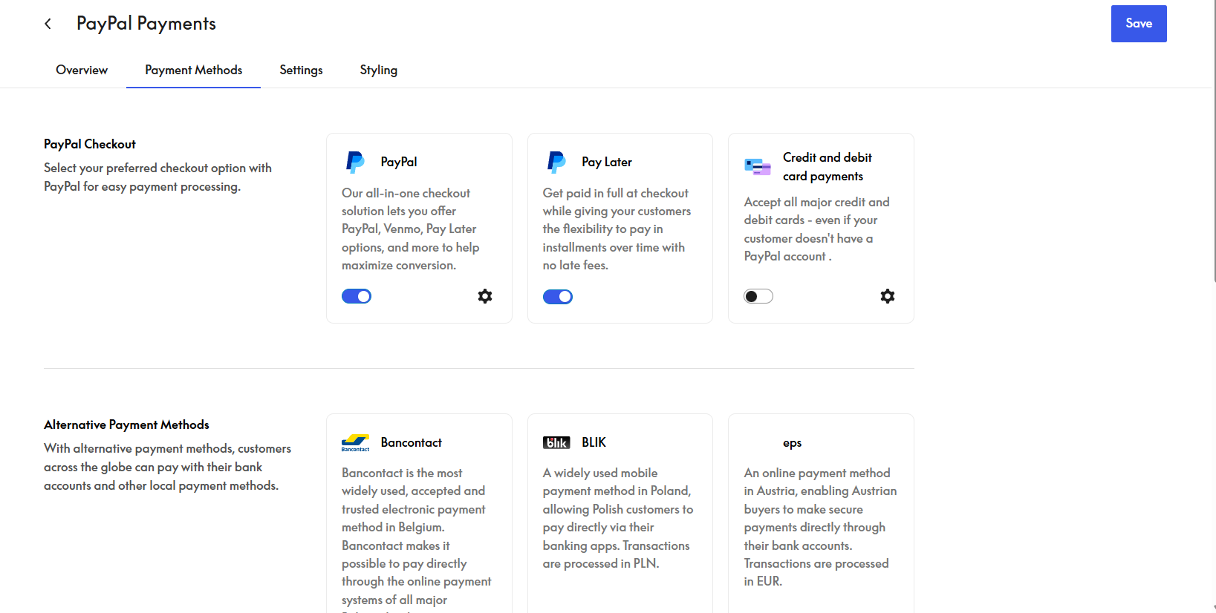Click the page vertical scrollbar

1215,148
